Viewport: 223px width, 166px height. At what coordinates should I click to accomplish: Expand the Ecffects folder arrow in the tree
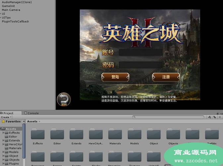3,133
